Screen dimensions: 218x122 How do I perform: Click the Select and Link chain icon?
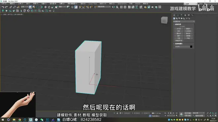pyautogui.click(x=11, y=7)
